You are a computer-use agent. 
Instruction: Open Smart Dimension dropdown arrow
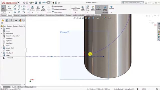coord(9,12)
